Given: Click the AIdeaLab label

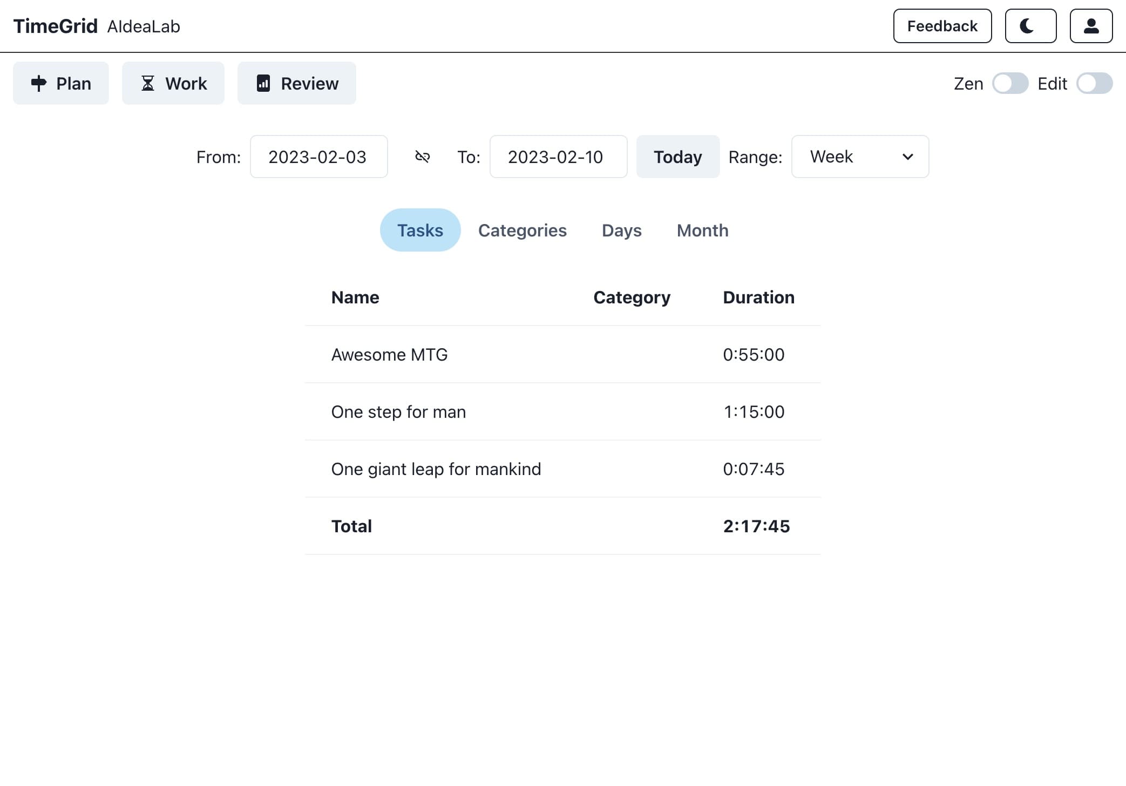Looking at the screenshot, I should (144, 26).
